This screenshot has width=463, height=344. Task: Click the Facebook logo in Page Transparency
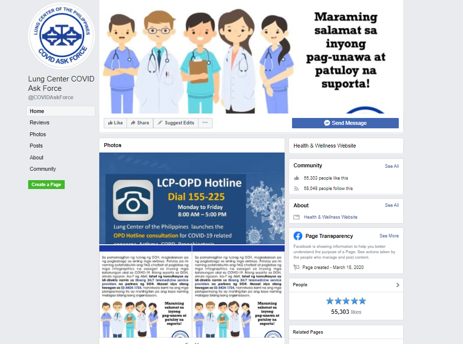(298, 236)
